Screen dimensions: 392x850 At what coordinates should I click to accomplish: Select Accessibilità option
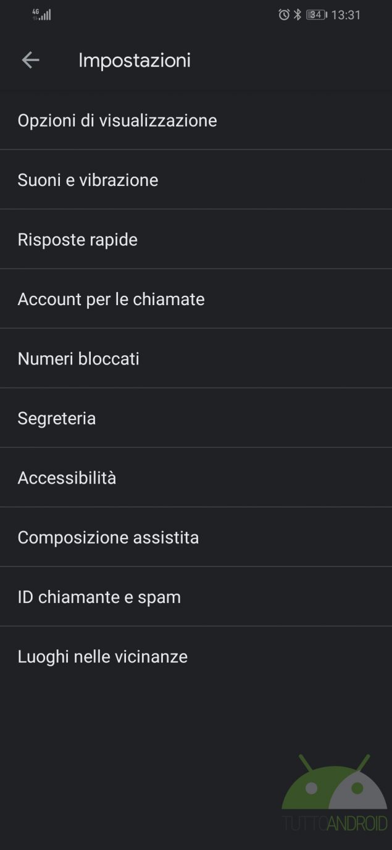pyautogui.click(x=196, y=478)
